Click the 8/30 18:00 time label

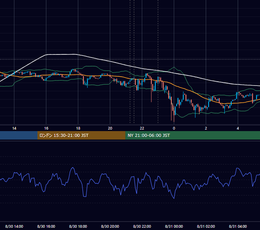point(78,226)
